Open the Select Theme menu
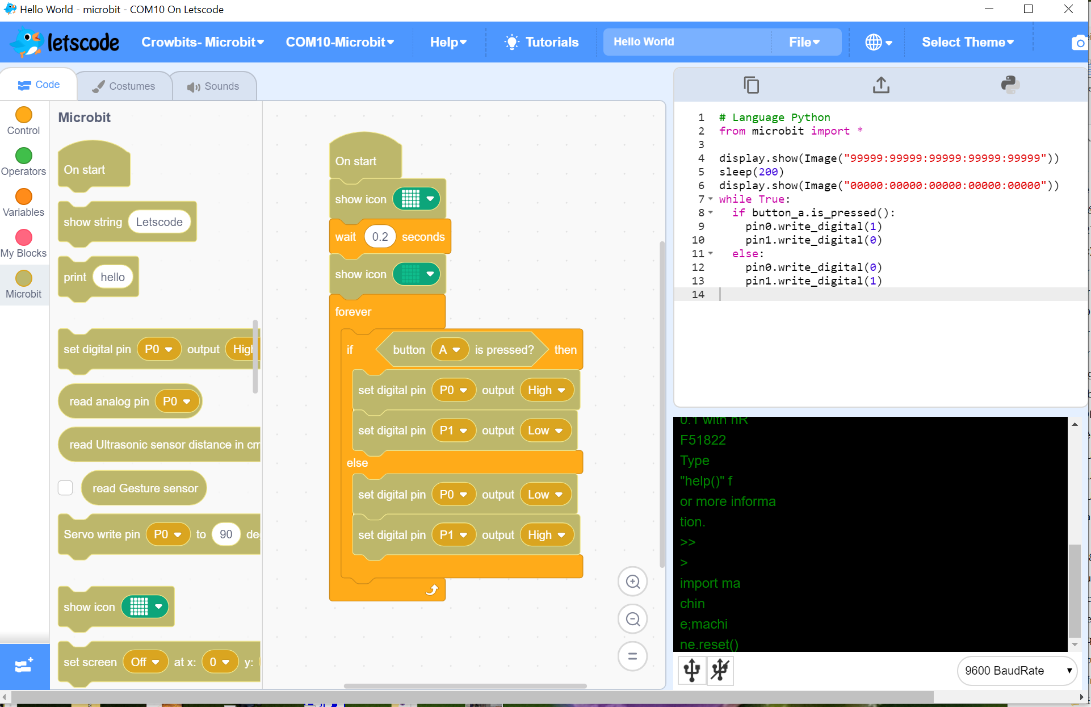The image size is (1091, 707). (x=968, y=42)
